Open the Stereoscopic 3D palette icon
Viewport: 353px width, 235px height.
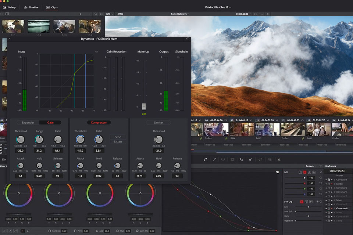click(270, 159)
